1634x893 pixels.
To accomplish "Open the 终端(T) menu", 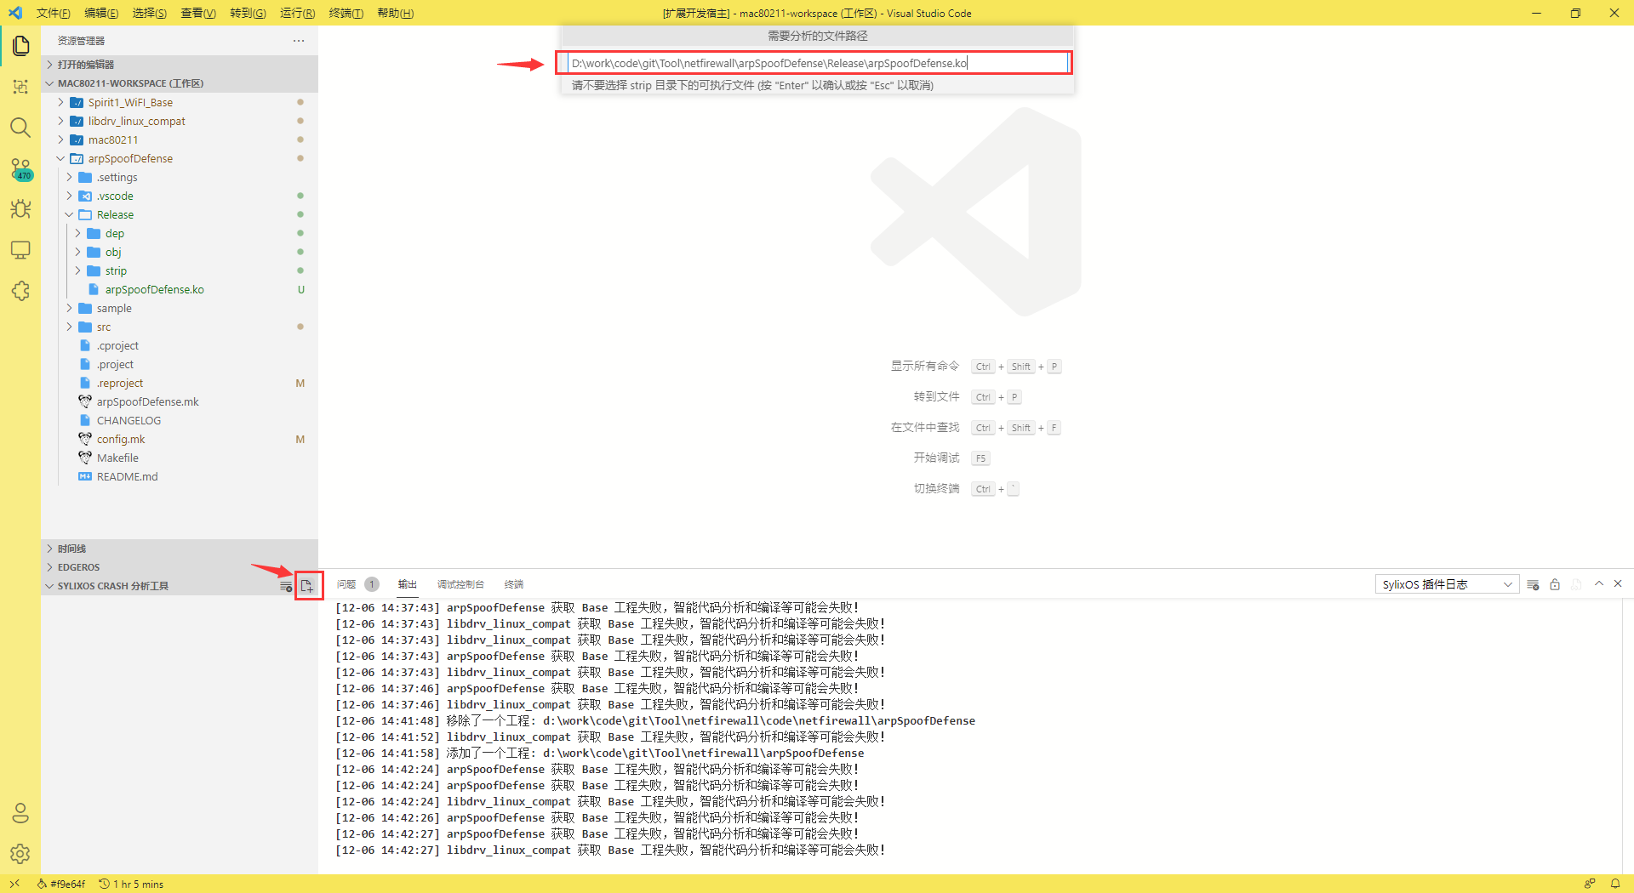I will [346, 13].
